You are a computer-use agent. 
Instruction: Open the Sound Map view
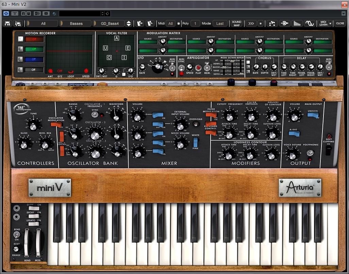(236, 23)
